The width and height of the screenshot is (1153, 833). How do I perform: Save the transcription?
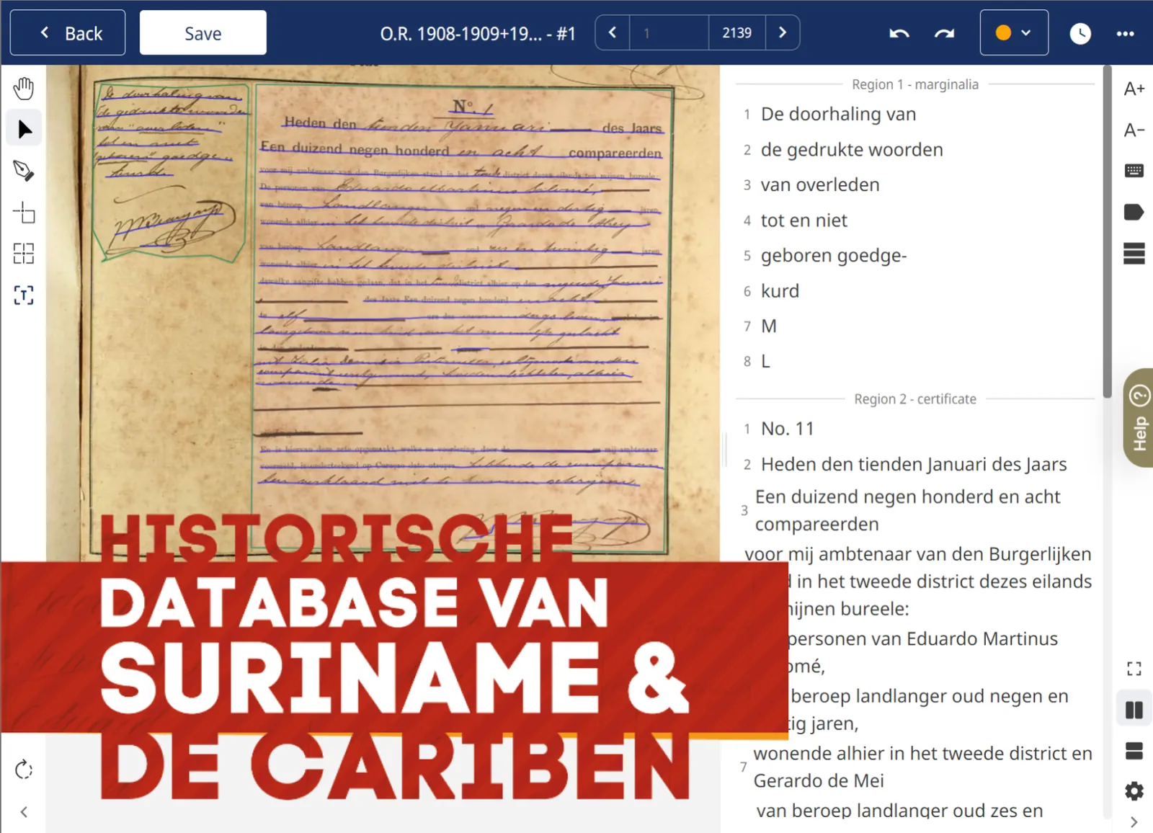[x=203, y=33]
